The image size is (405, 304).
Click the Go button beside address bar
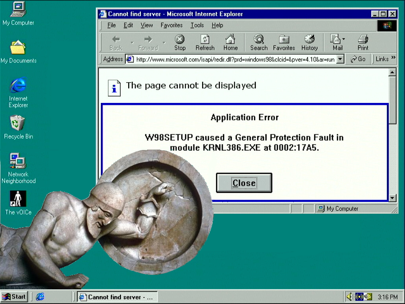click(x=358, y=59)
